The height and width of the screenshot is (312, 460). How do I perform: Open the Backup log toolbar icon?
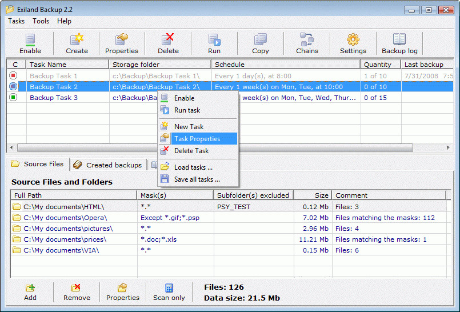pyautogui.click(x=399, y=39)
